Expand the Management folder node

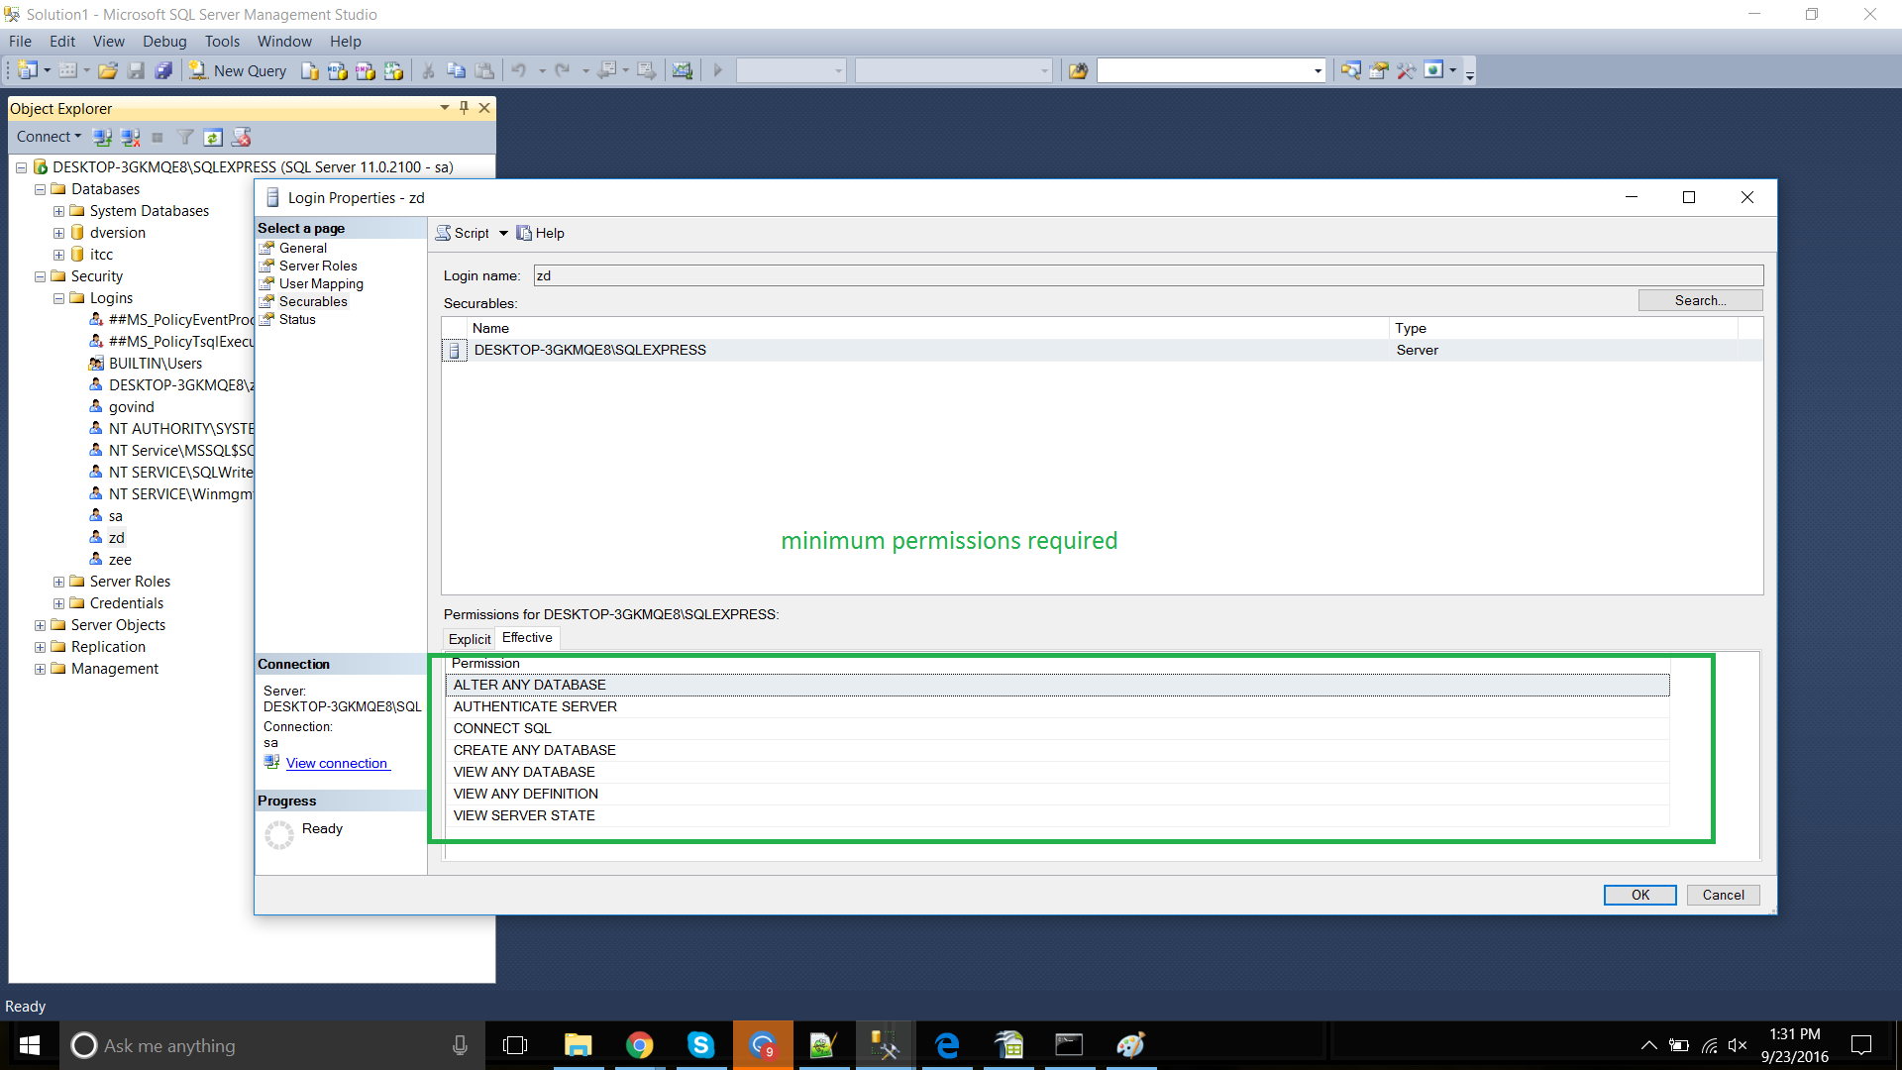(x=41, y=669)
